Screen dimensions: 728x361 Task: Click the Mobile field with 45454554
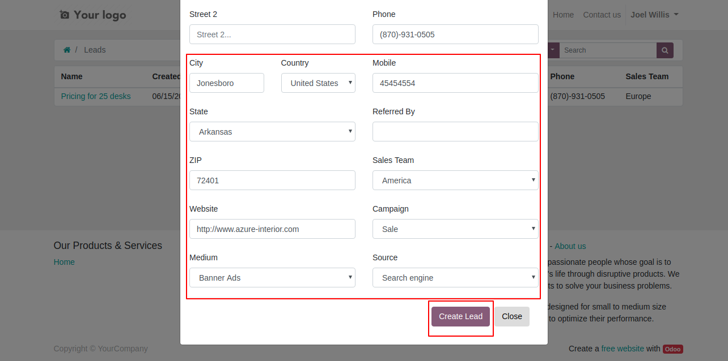(455, 83)
